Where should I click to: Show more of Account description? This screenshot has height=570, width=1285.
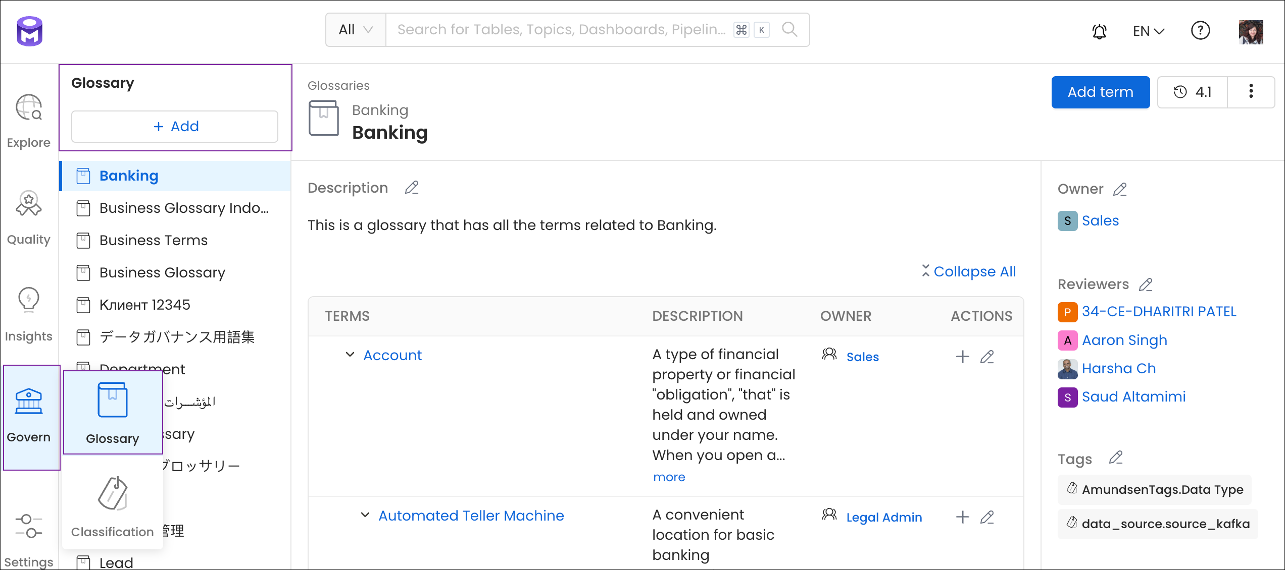click(x=669, y=477)
